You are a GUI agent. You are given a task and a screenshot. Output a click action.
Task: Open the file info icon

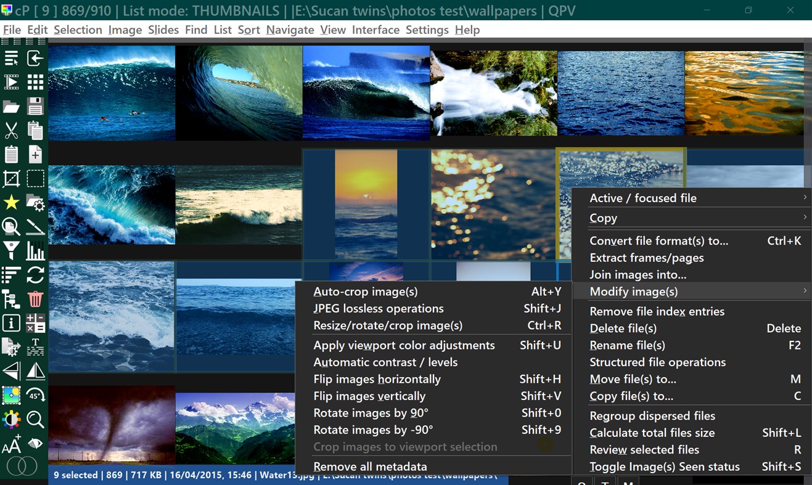pyautogui.click(x=11, y=323)
